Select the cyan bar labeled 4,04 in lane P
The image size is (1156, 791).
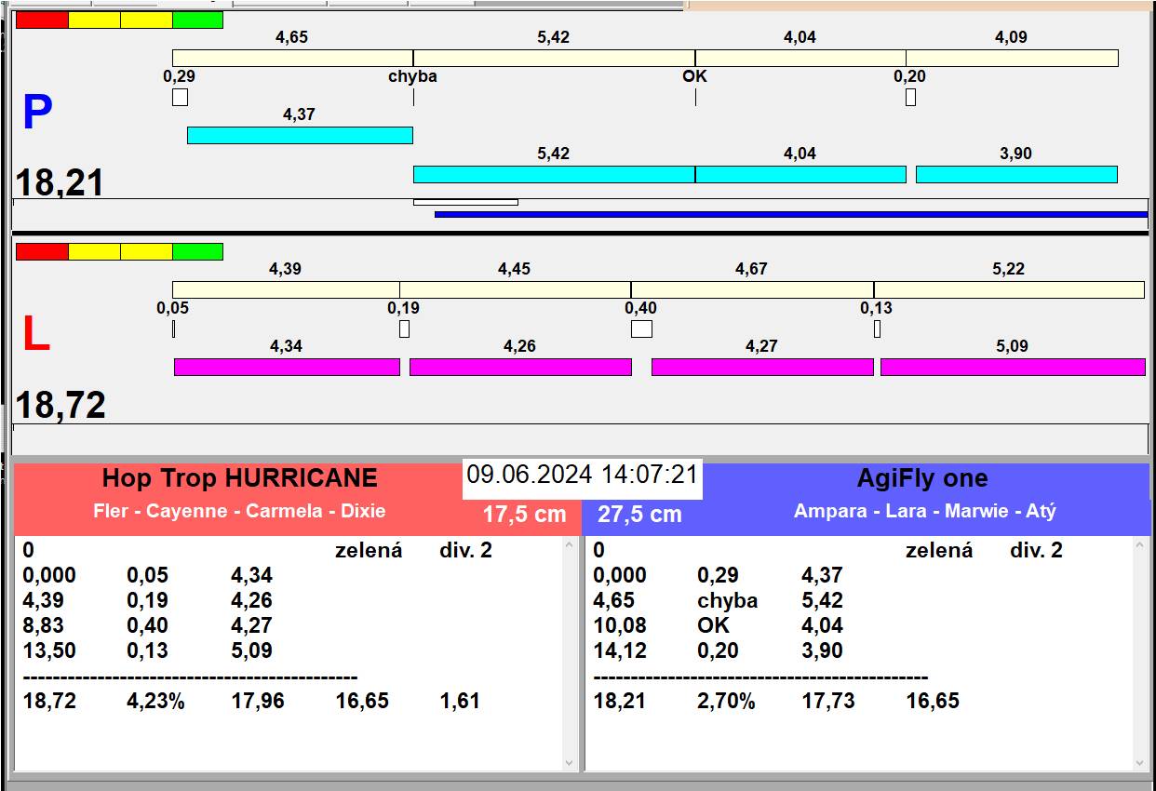800,174
